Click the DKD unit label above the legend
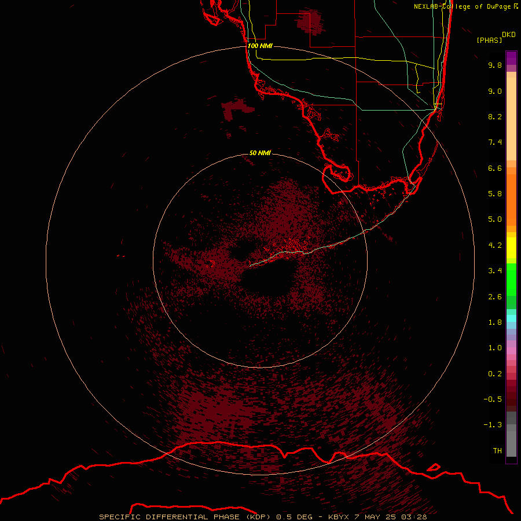The image size is (521, 521). pyautogui.click(x=509, y=35)
